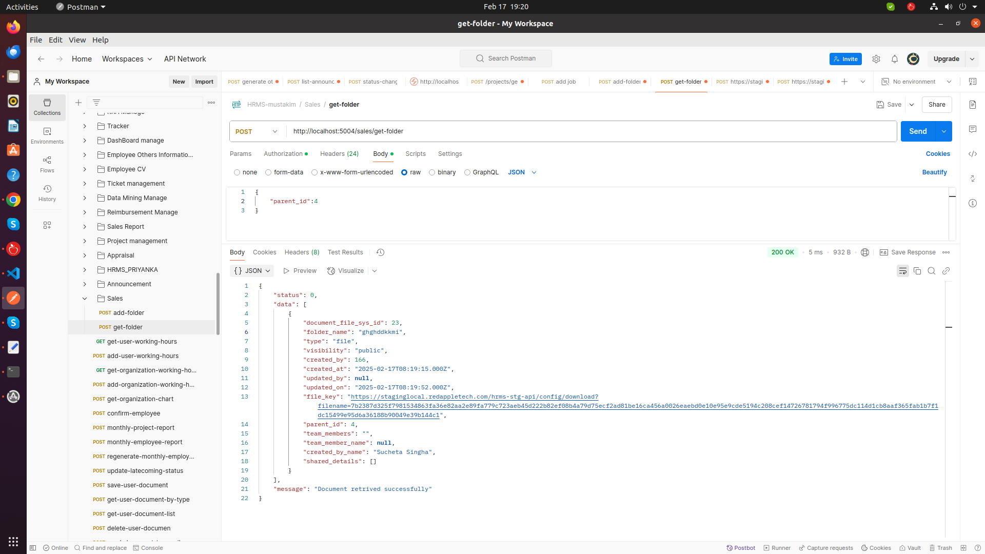Click the Beautify link
The height and width of the screenshot is (554, 985).
(935, 172)
